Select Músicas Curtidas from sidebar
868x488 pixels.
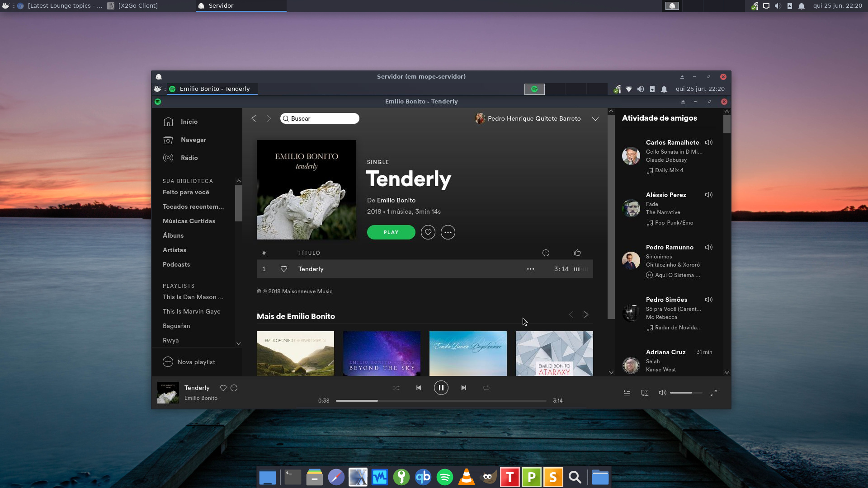(x=189, y=221)
